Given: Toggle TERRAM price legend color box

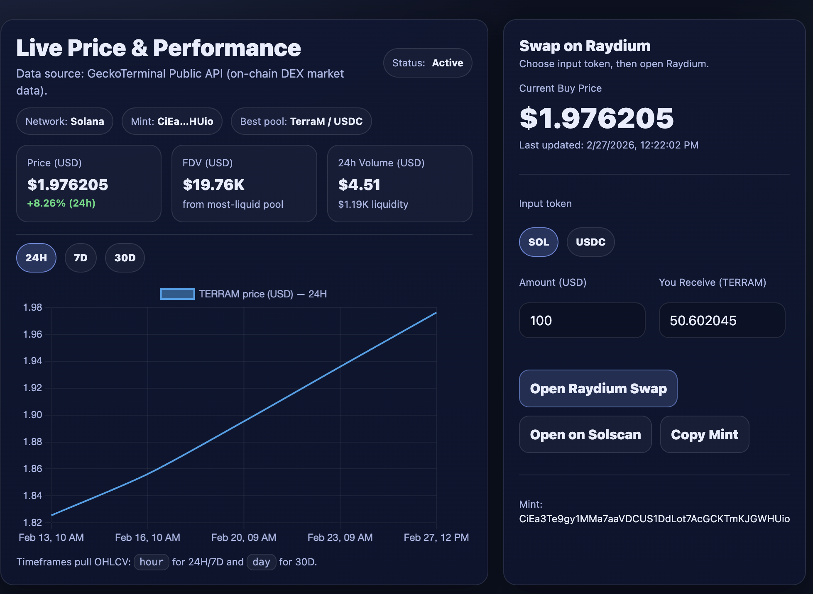Looking at the screenshot, I should [x=177, y=294].
